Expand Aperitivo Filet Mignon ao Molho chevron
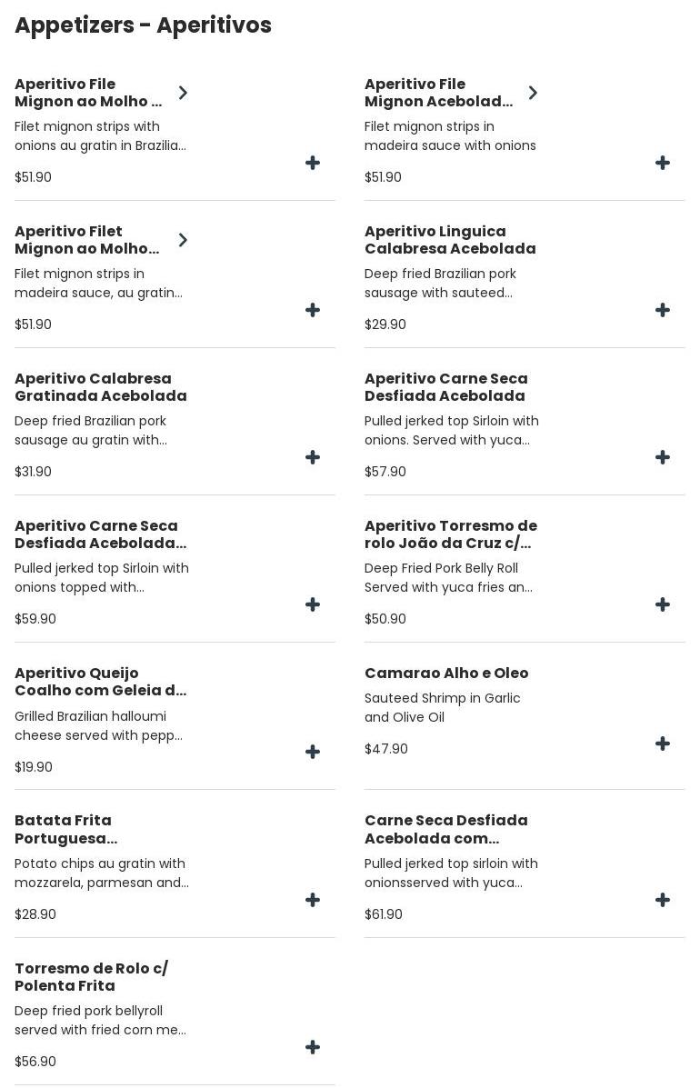 pyautogui.click(x=183, y=240)
